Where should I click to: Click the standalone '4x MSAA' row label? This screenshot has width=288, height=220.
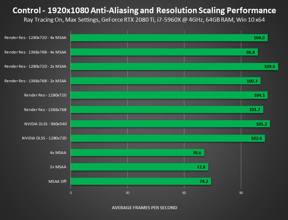click(58, 153)
